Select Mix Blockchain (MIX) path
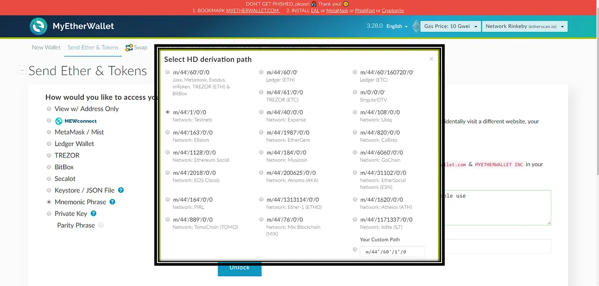The image size is (599, 286). tap(261, 219)
